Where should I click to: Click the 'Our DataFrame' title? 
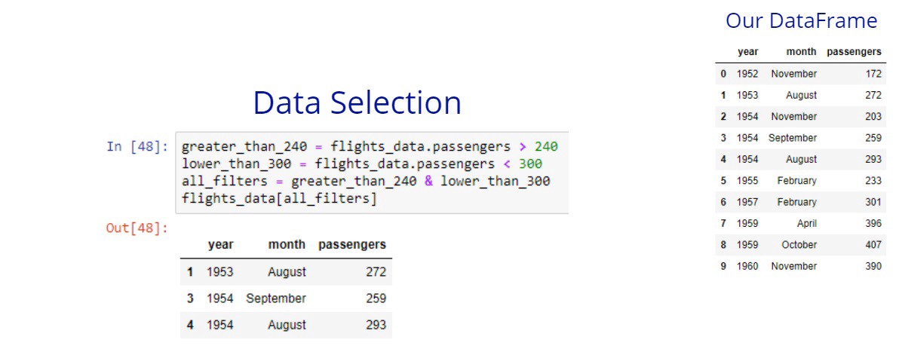coord(801,21)
